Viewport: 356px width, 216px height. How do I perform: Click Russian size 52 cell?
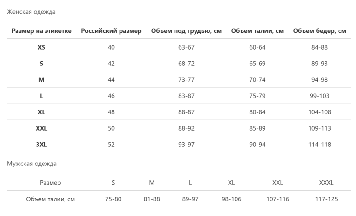(x=111, y=145)
